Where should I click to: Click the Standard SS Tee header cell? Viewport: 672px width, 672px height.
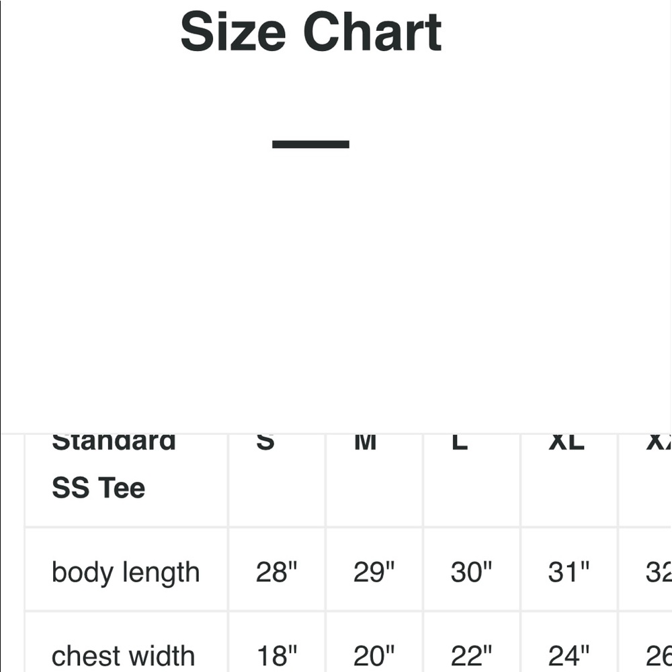126,480
